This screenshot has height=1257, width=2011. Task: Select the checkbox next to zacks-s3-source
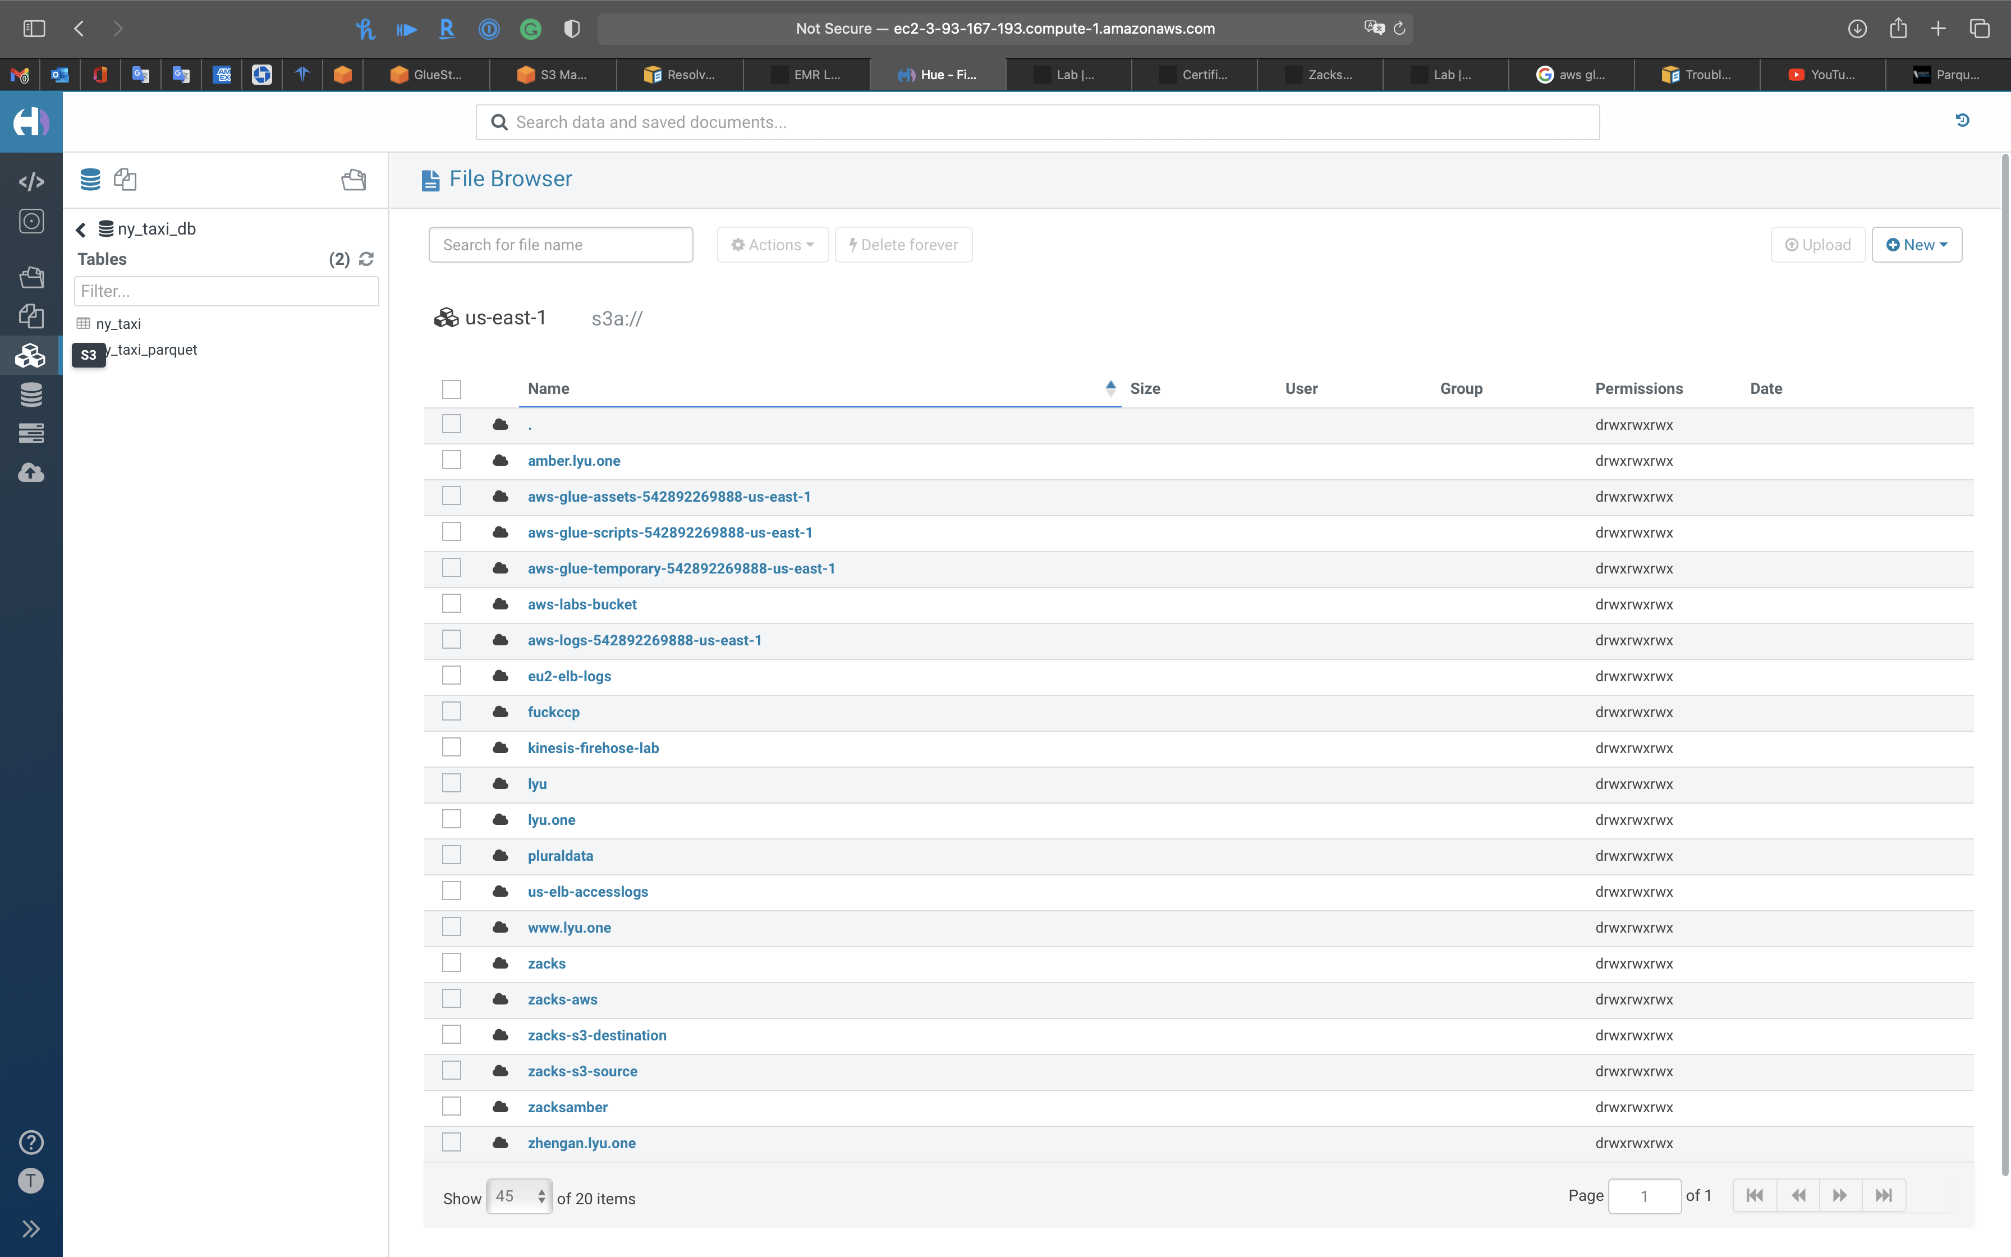pyautogui.click(x=451, y=1071)
